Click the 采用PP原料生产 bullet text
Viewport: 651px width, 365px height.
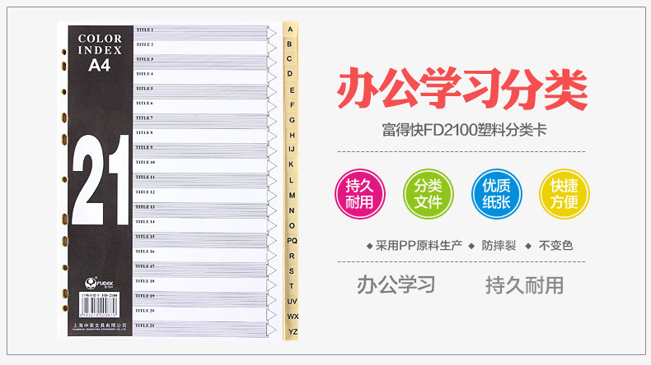419,246
